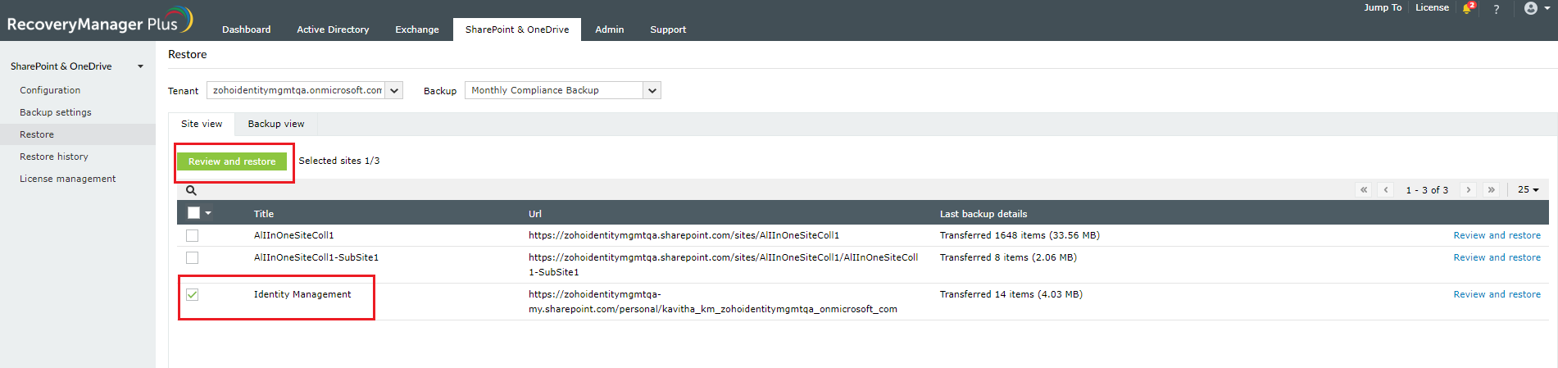Switch to Backup view tab
This screenshot has height=368, width=1558.
(x=276, y=124)
